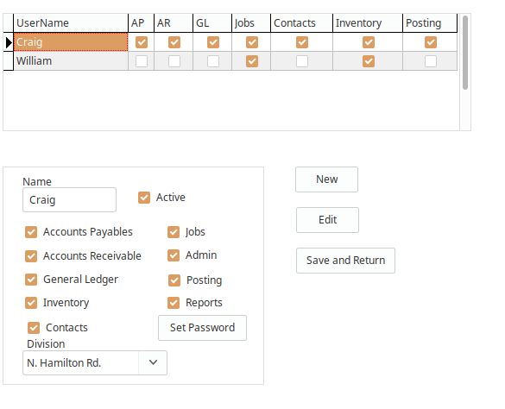Viewport: 505px width, 409px height.
Task: Check William's AP checkbox in grid
Action: [142, 61]
